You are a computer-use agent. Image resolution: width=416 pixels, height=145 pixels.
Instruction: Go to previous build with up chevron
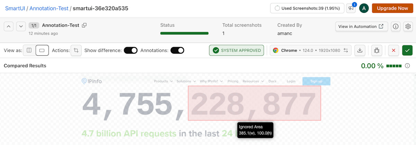9,26
